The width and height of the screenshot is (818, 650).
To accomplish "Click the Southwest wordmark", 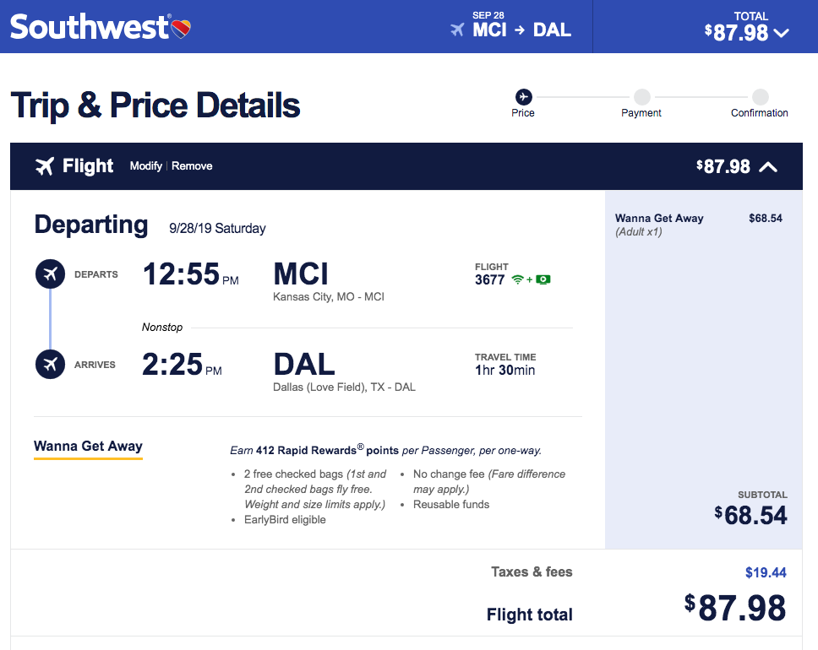I will pos(90,27).
